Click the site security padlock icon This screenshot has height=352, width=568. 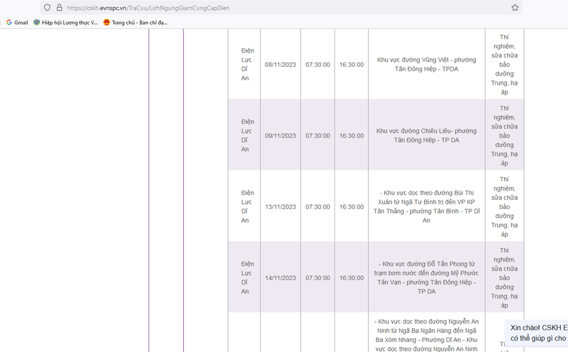(59, 8)
